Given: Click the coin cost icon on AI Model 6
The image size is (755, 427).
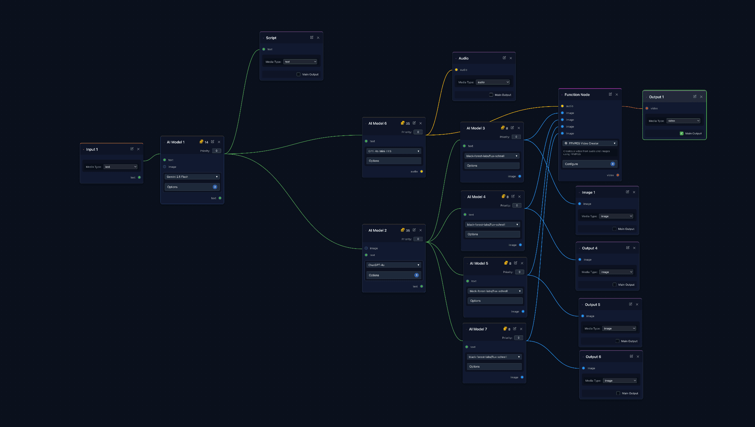Looking at the screenshot, I should click(403, 123).
